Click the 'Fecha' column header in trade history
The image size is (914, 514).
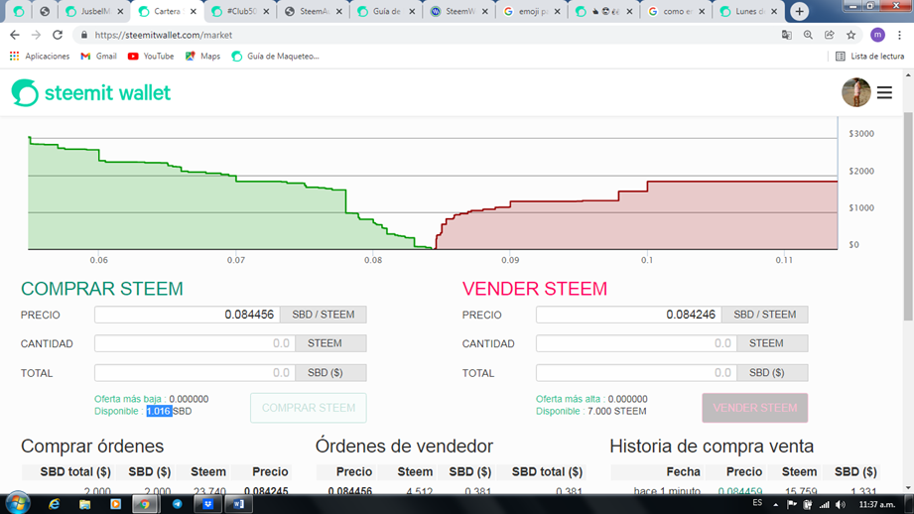click(x=683, y=472)
